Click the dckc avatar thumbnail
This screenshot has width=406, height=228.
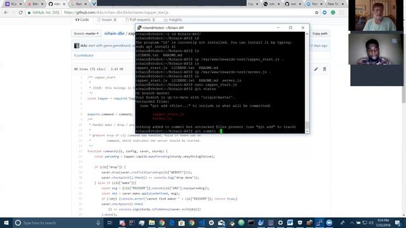point(77,46)
